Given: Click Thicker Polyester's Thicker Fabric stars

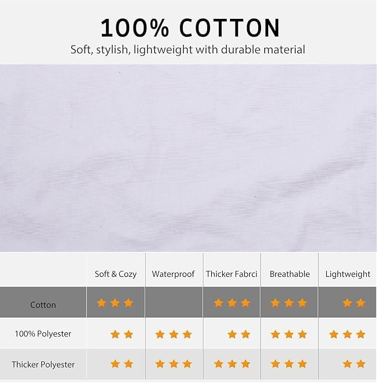Looking at the screenshot, I should [x=232, y=364].
